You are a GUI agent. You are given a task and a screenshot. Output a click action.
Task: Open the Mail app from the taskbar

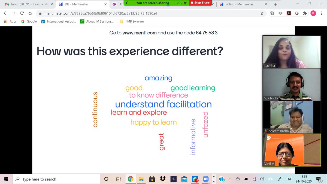pyautogui.click(x=184, y=179)
